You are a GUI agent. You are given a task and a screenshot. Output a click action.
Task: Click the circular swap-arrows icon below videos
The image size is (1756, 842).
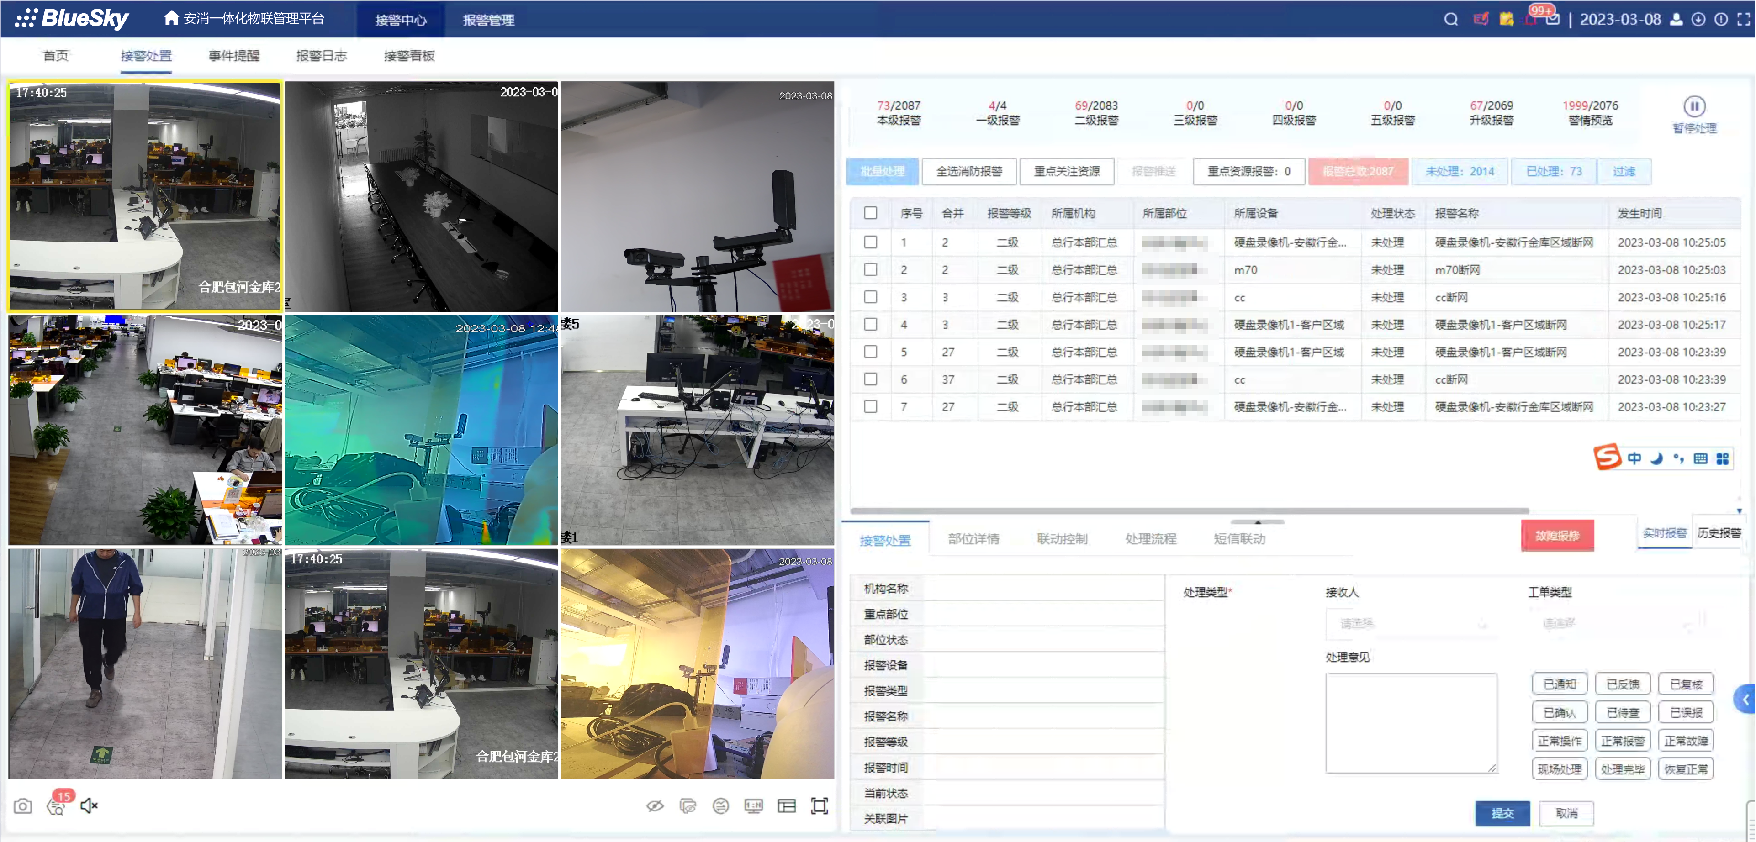pyautogui.click(x=720, y=806)
